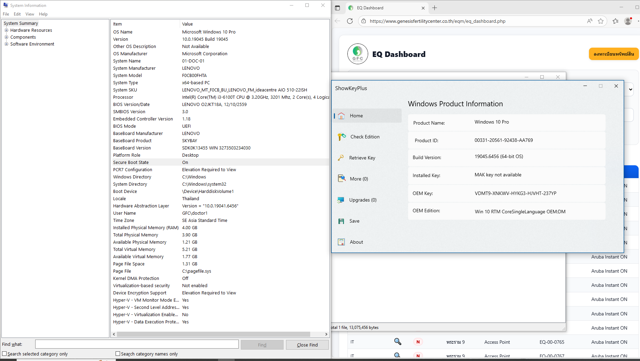Screen dimensions: 640x361
Task: Click the Find what text field
Action: click(x=137, y=344)
